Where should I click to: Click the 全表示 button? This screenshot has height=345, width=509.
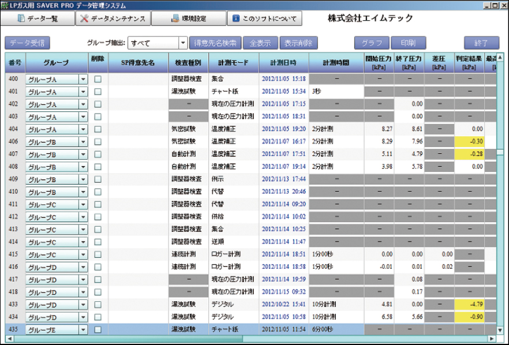[260, 43]
